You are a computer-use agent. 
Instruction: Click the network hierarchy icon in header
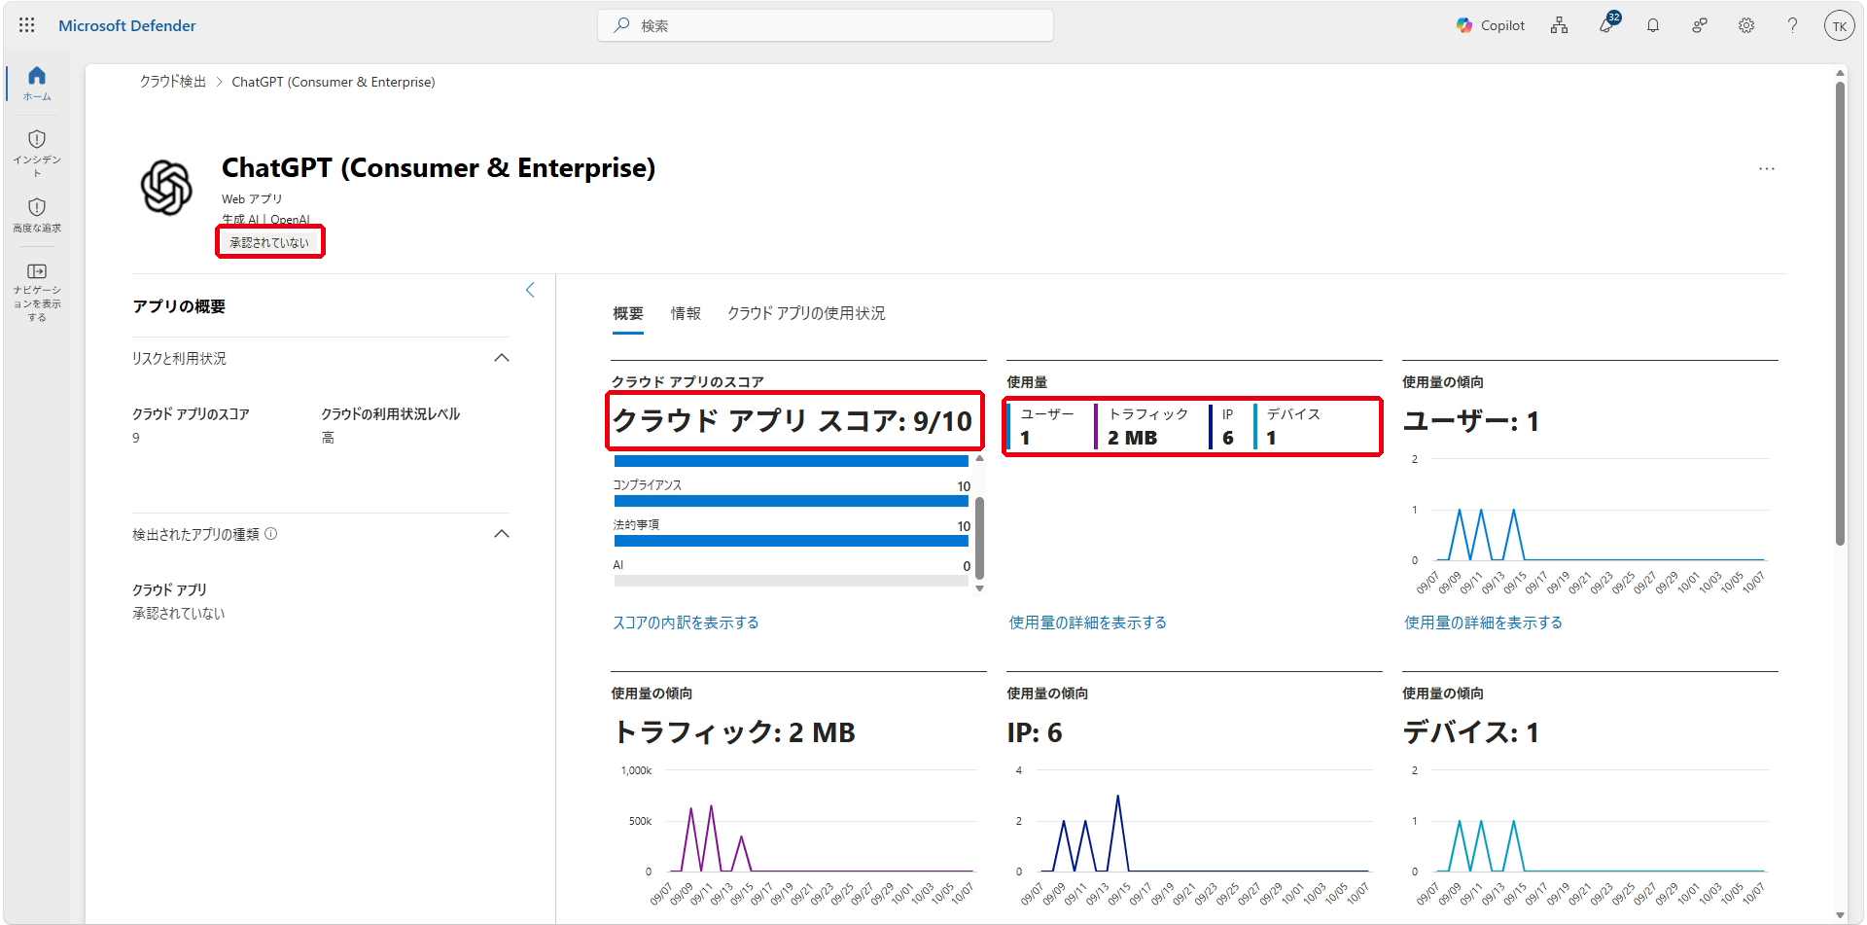pos(1560,25)
